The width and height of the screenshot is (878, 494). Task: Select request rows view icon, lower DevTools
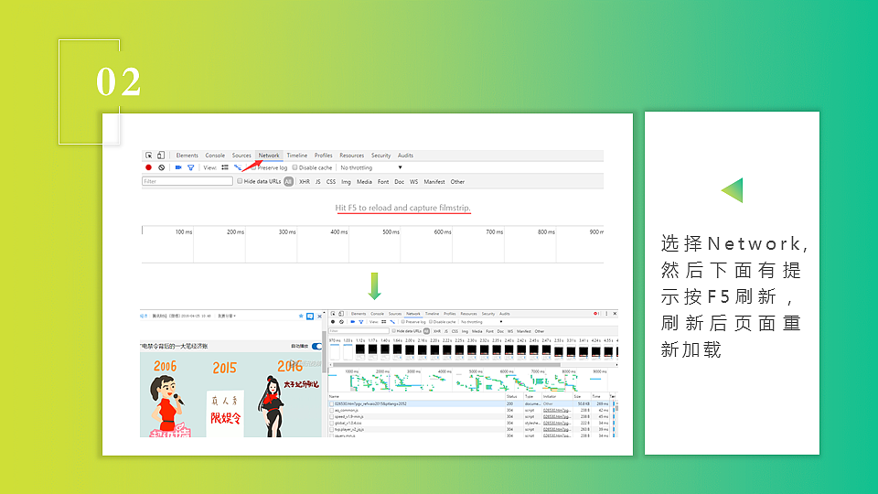click(383, 322)
